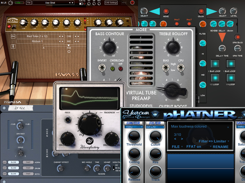Trigger the SPIN BACK button
The image size is (245, 183).
point(238,37)
